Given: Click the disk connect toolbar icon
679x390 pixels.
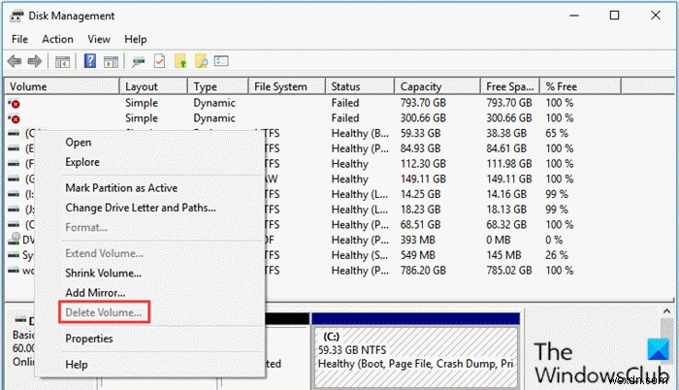Looking at the screenshot, I should tap(138, 62).
